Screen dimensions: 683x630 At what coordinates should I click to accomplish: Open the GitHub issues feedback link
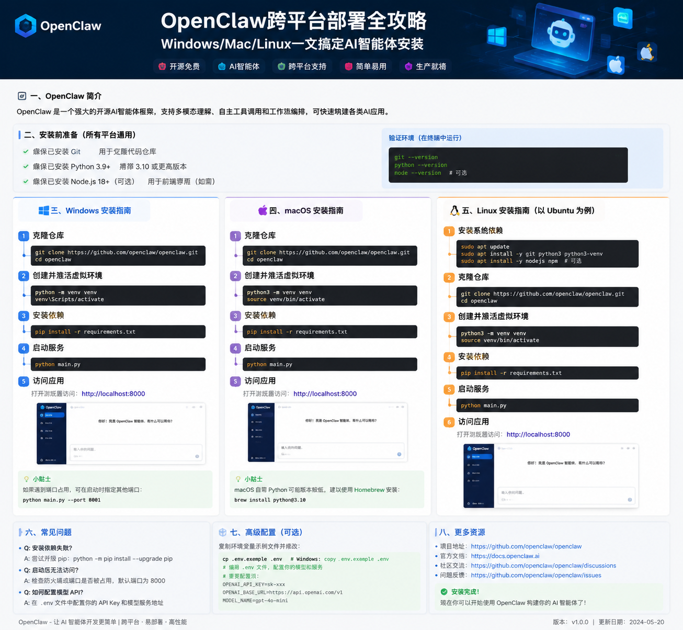536,575
